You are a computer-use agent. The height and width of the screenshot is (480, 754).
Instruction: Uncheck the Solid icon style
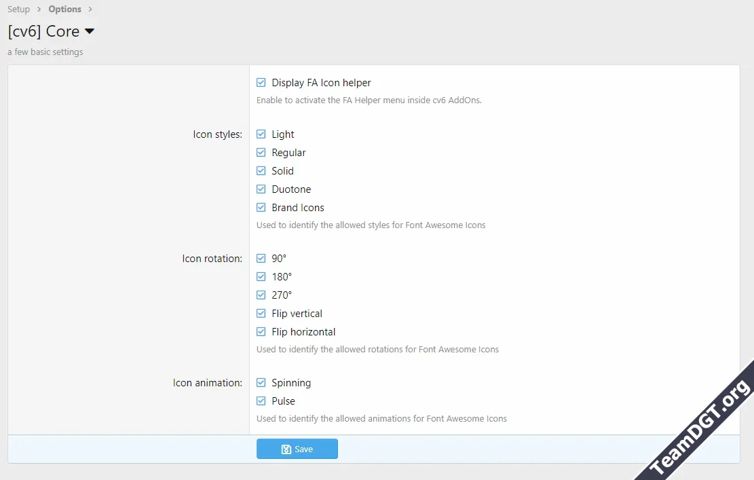(x=261, y=171)
